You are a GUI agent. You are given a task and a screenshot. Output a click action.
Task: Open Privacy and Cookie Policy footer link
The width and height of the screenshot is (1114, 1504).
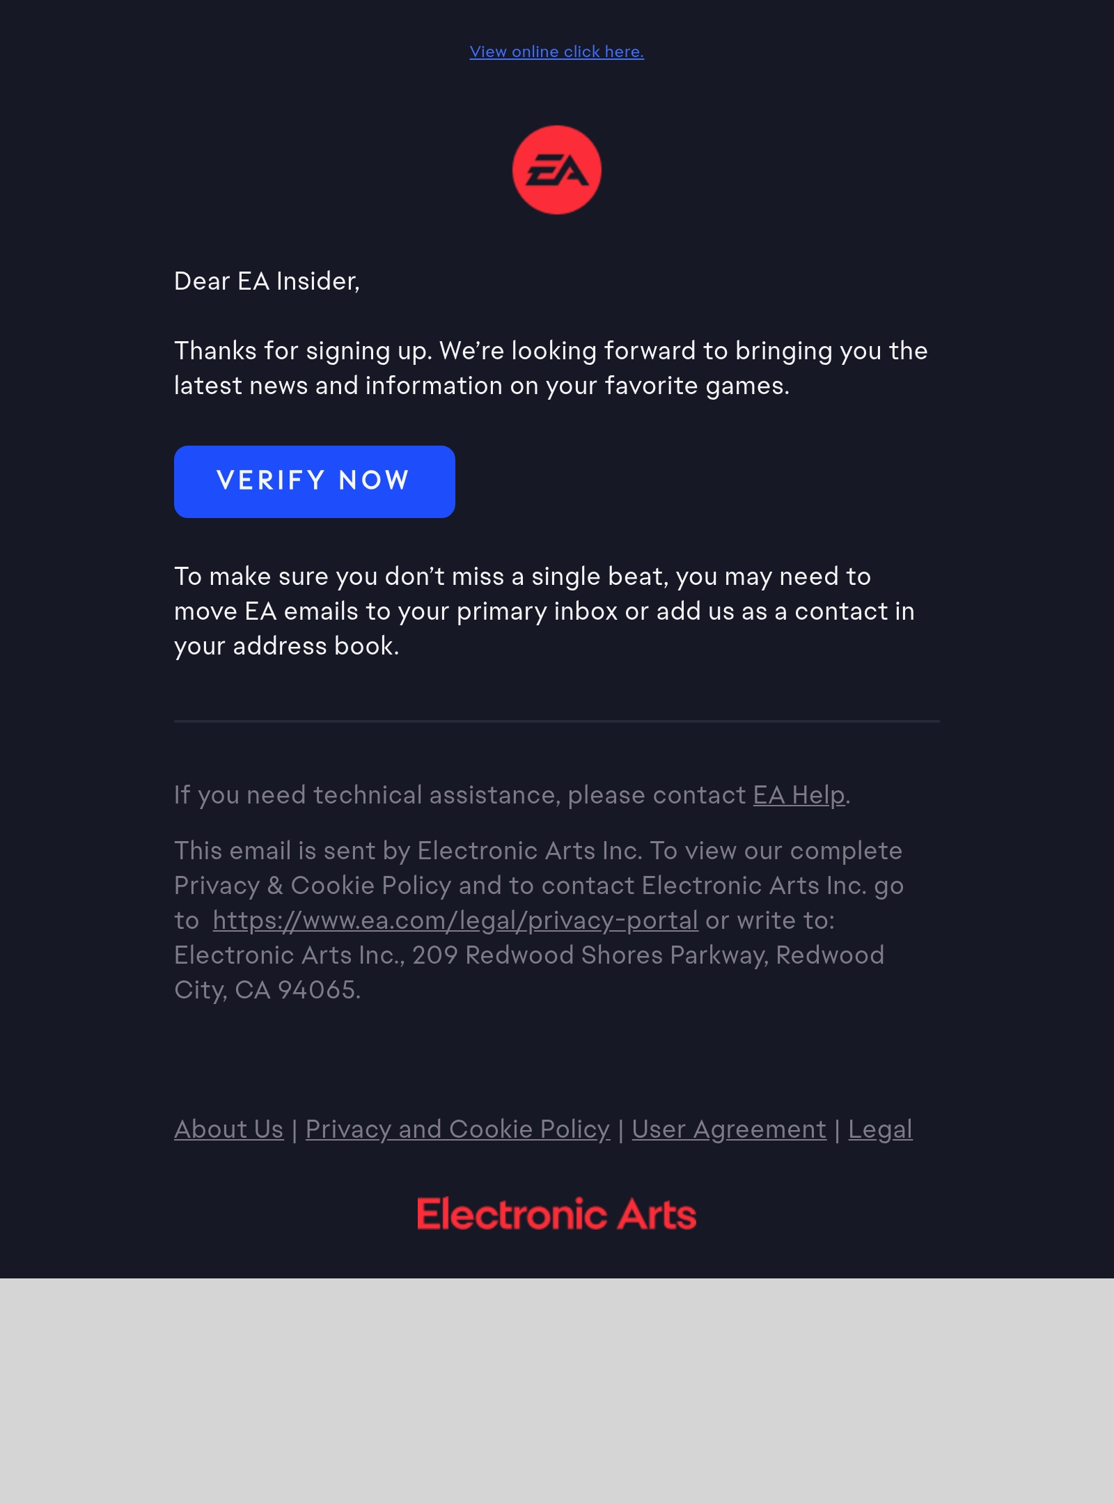pos(457,1129)
